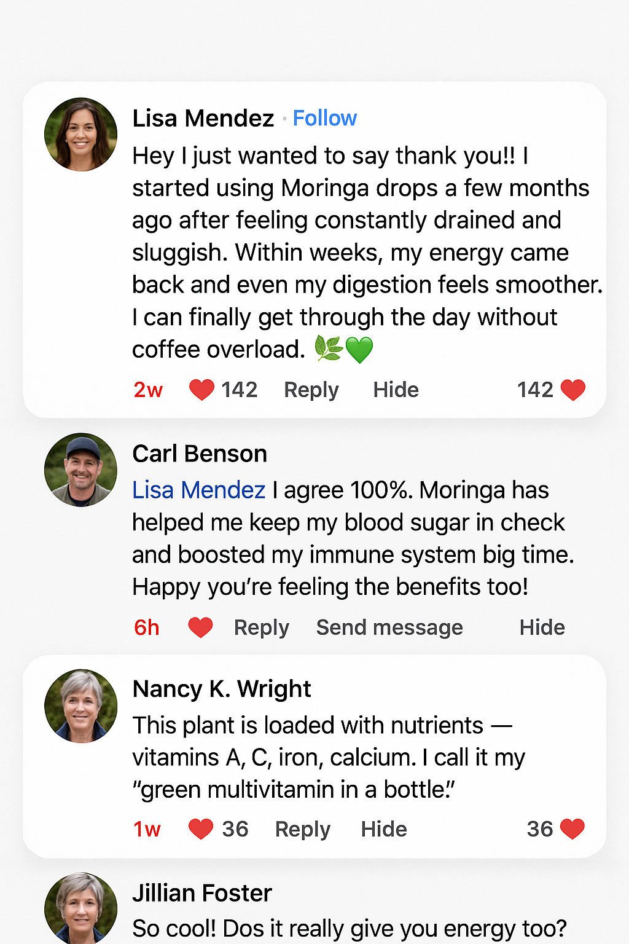
Task: Hide Nancy K. Wright's comment
Action: 384,829
